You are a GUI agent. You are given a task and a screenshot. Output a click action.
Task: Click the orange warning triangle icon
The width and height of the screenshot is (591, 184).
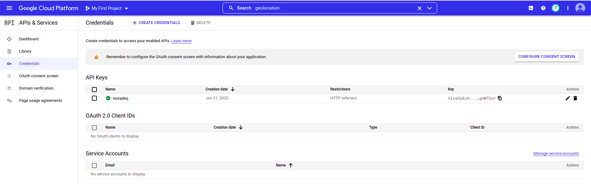[96, 57]
